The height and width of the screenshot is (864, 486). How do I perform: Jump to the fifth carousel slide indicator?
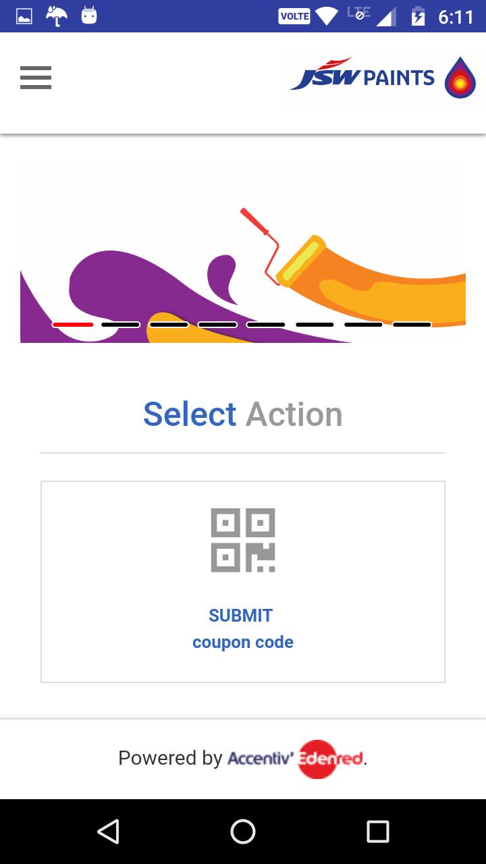[x=266, y=325]
